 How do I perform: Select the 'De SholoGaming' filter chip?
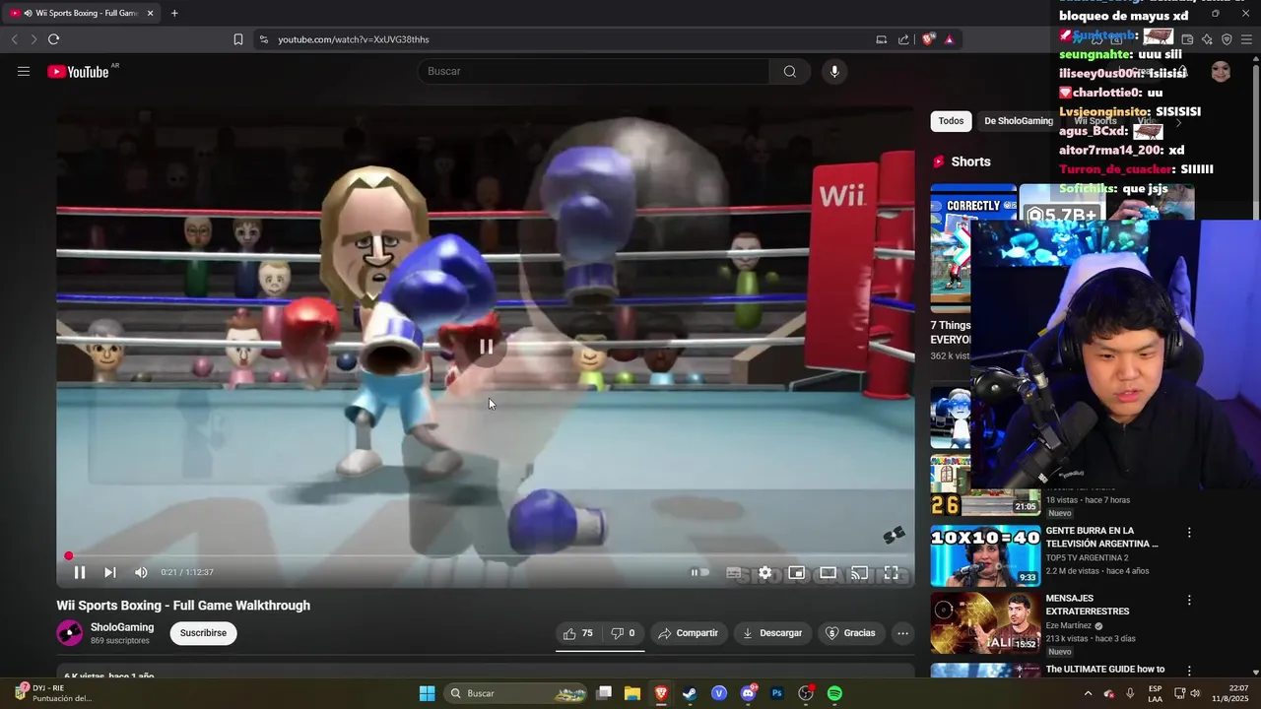point(1019,121)
